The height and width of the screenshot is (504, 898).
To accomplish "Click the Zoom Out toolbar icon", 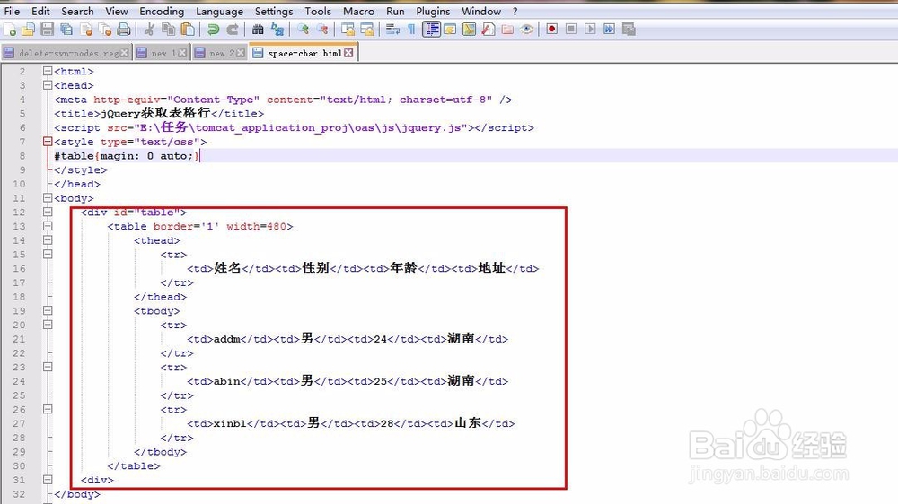I will pos(322,30).
